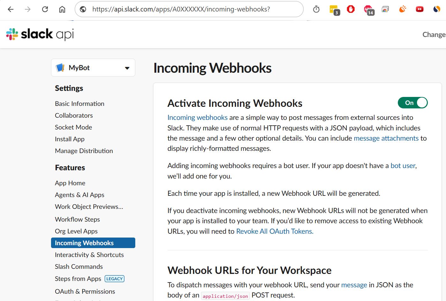Open the orange lamp extension icon

point(403,9)
